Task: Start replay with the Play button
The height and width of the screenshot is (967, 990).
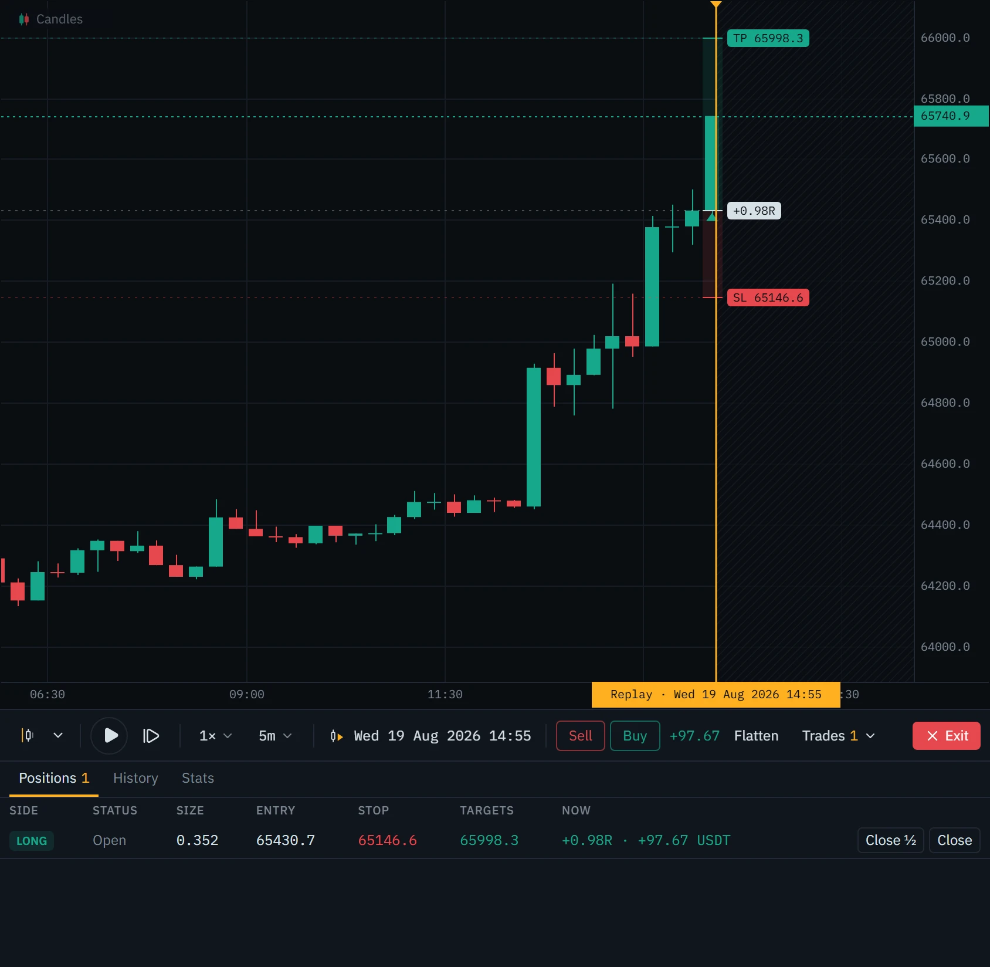Action: [110, 735]
